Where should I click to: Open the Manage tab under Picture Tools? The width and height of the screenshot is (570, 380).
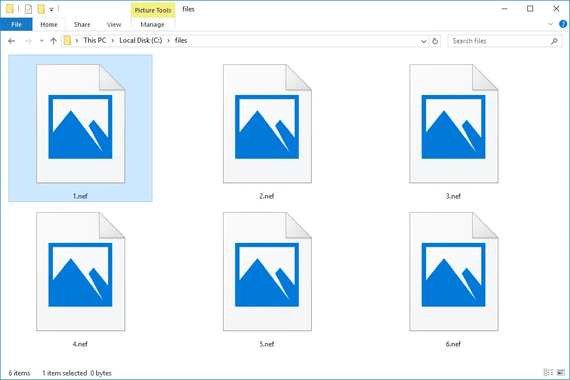click(152, 24)
